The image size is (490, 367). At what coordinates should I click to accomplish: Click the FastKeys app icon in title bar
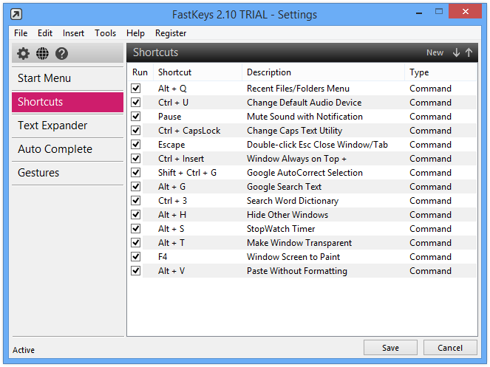point(16,14)
